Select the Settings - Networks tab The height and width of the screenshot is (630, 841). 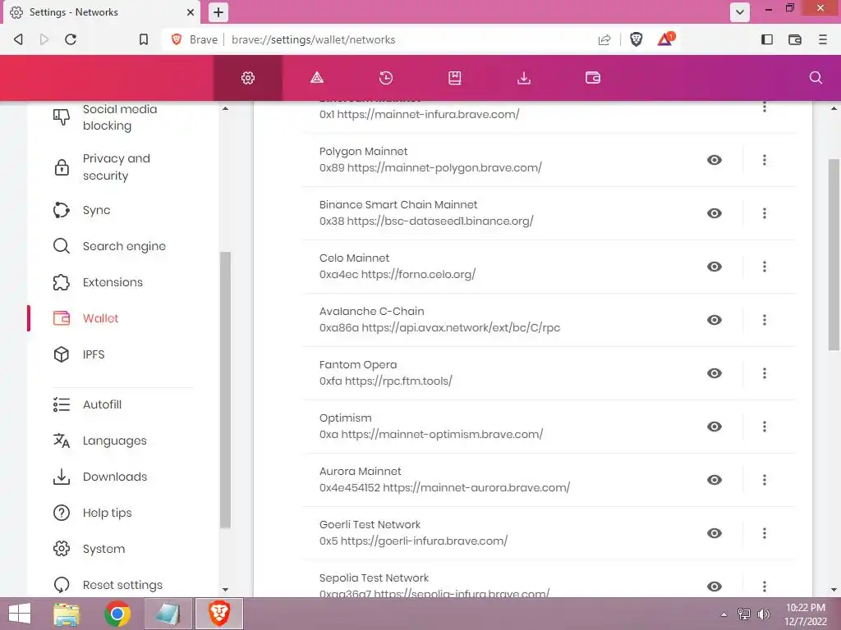click(x=102, y=12)
